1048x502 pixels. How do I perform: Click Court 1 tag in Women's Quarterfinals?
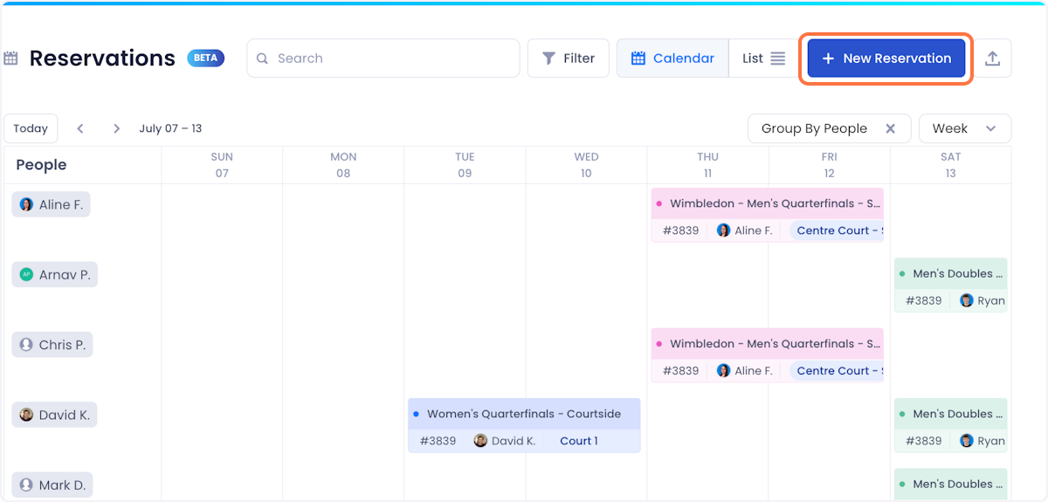coord(579,441)
